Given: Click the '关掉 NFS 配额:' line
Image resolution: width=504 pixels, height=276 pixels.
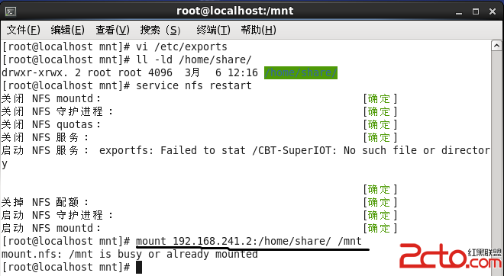Looking at the screenshot, I should (x=45, y=202).
